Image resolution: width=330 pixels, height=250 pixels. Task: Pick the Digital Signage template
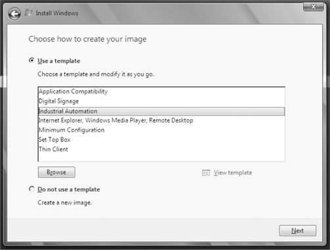coord(162,101)
